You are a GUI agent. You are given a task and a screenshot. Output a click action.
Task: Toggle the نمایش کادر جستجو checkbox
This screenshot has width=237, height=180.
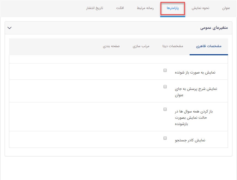[165, 138]
